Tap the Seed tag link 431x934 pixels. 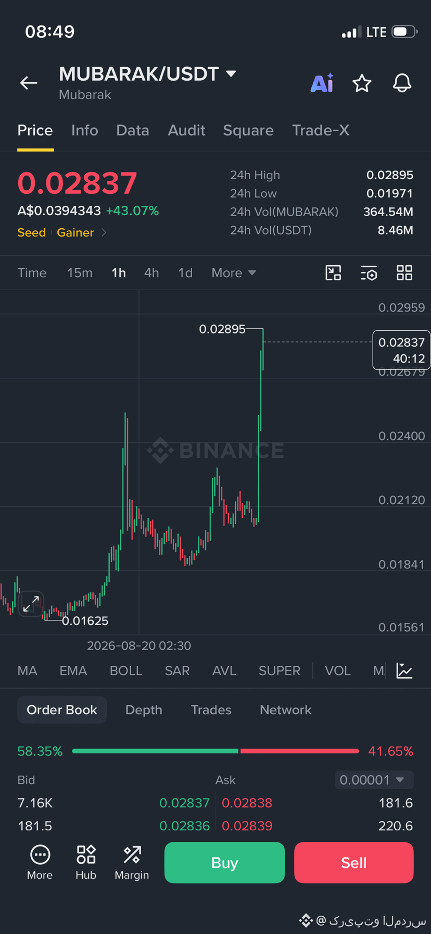pos(32,232)
